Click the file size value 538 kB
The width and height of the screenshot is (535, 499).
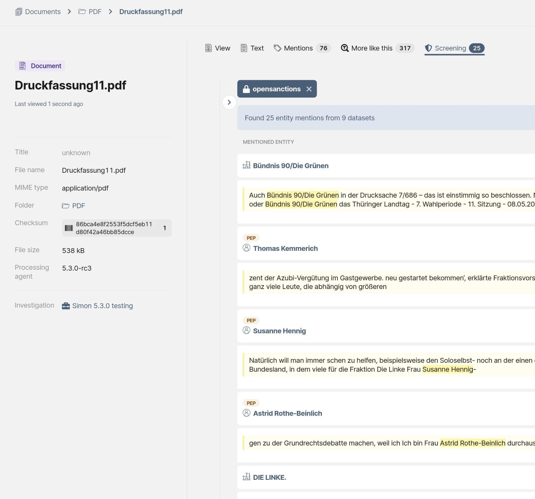73,251
